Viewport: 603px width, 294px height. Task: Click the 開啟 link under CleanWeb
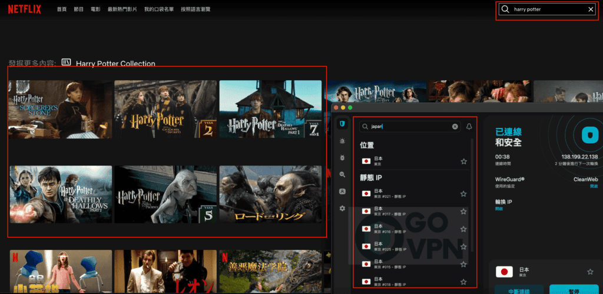coord(594,186)
